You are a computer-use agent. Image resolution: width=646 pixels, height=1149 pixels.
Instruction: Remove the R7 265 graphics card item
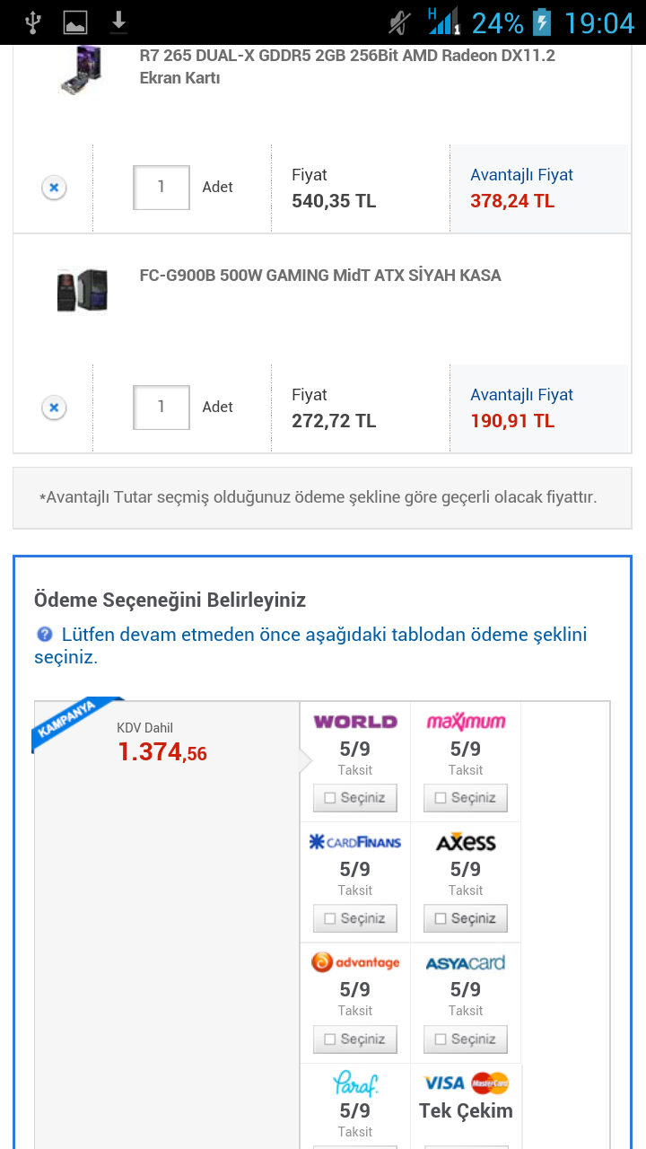54,188
